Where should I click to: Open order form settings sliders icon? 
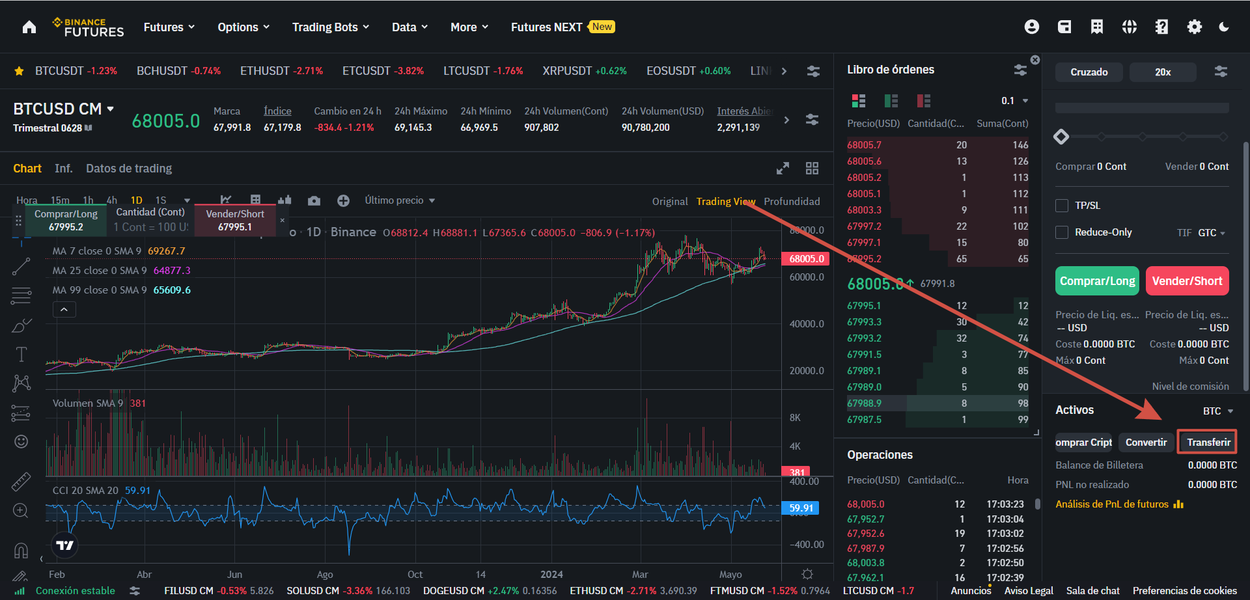point(1221,72)
